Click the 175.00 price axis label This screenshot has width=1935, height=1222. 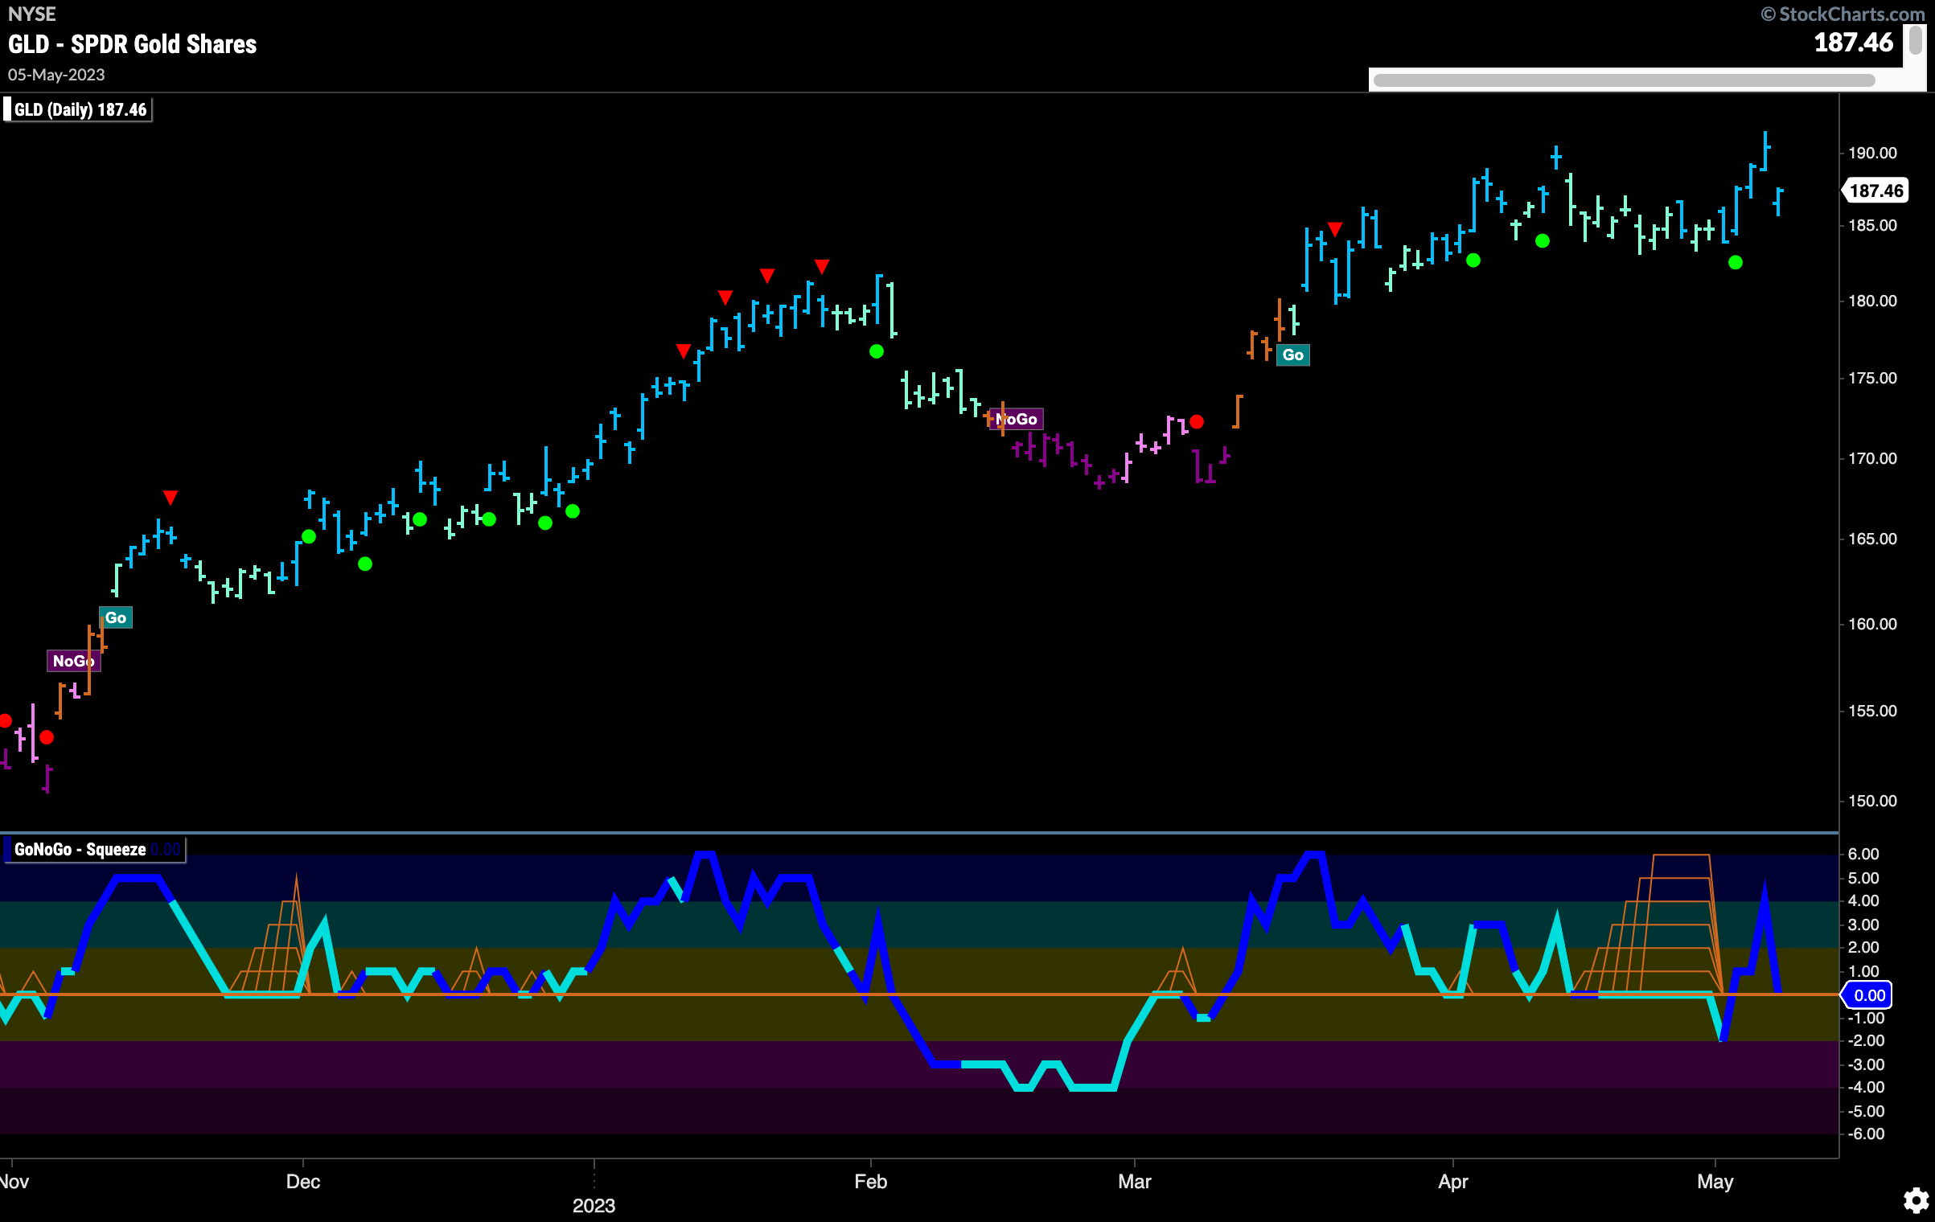1872,378
